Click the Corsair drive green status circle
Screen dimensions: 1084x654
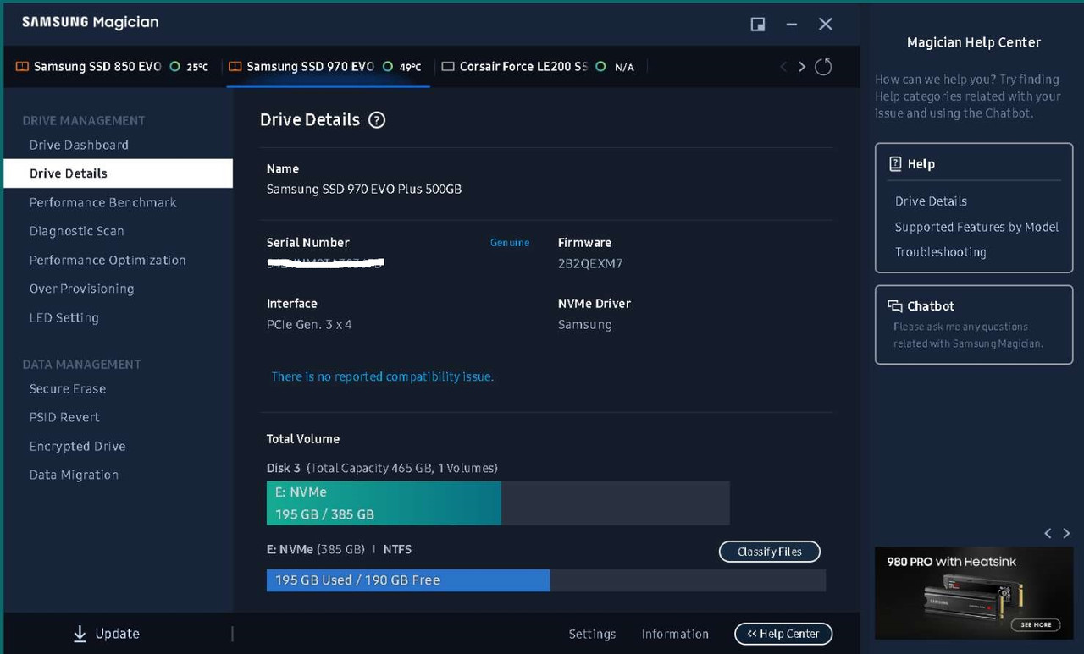(x=600, y=67)
